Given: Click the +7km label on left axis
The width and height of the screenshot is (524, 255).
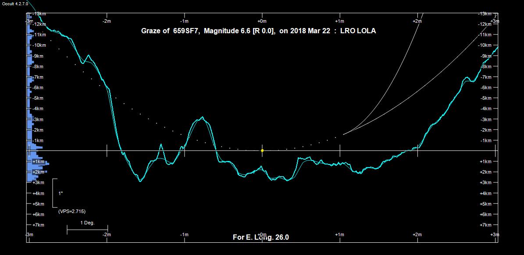Looking at the screenshot, I should tap(39, 225).
